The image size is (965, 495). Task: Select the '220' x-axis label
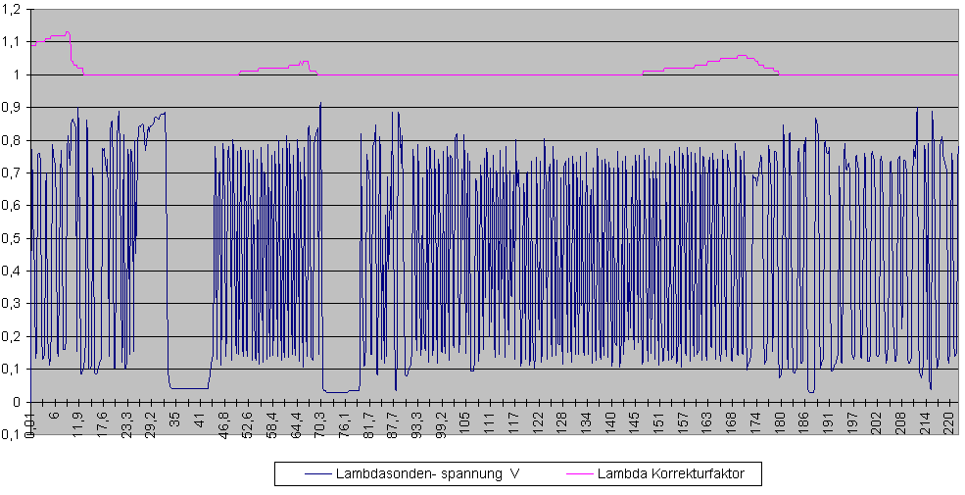point(948,421)
